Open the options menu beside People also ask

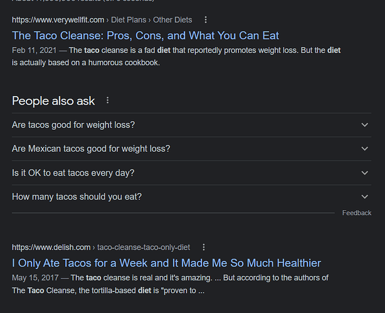(108, 100)
